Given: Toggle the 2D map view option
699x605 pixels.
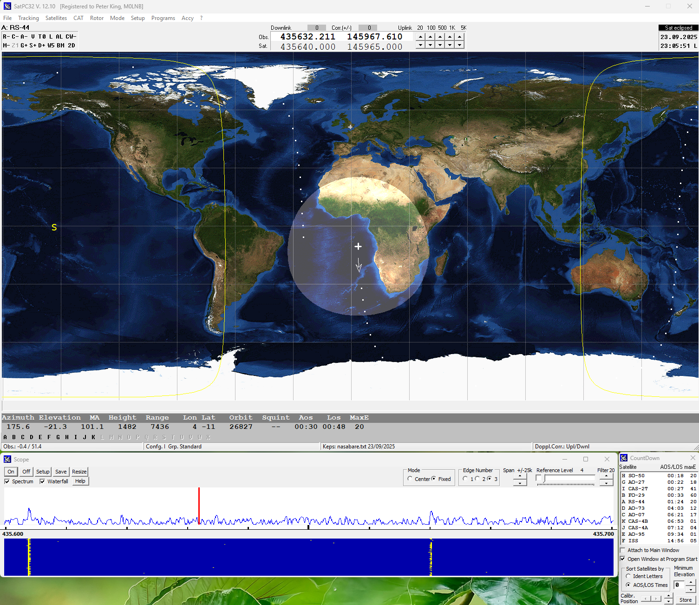Looking at the screenshot, I should tap(71, 46).
